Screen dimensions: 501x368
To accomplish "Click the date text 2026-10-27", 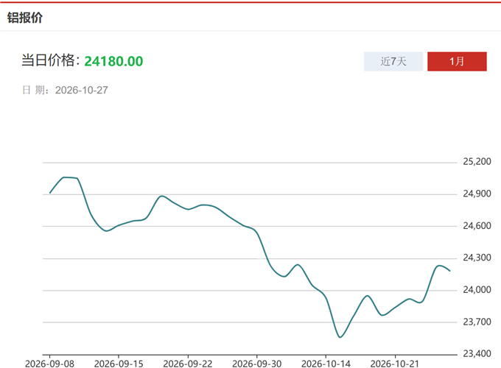I will [82, 90].
